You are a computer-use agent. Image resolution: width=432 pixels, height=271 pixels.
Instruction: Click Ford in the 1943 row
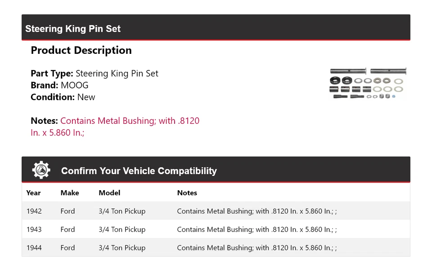(x=67, y=229)
